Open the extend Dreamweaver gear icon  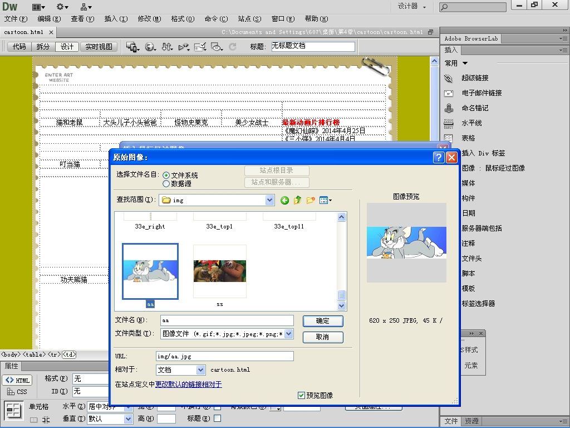62,7
